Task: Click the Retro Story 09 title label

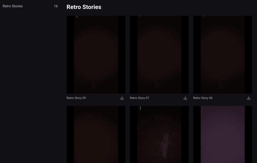Action: [76, 98]
